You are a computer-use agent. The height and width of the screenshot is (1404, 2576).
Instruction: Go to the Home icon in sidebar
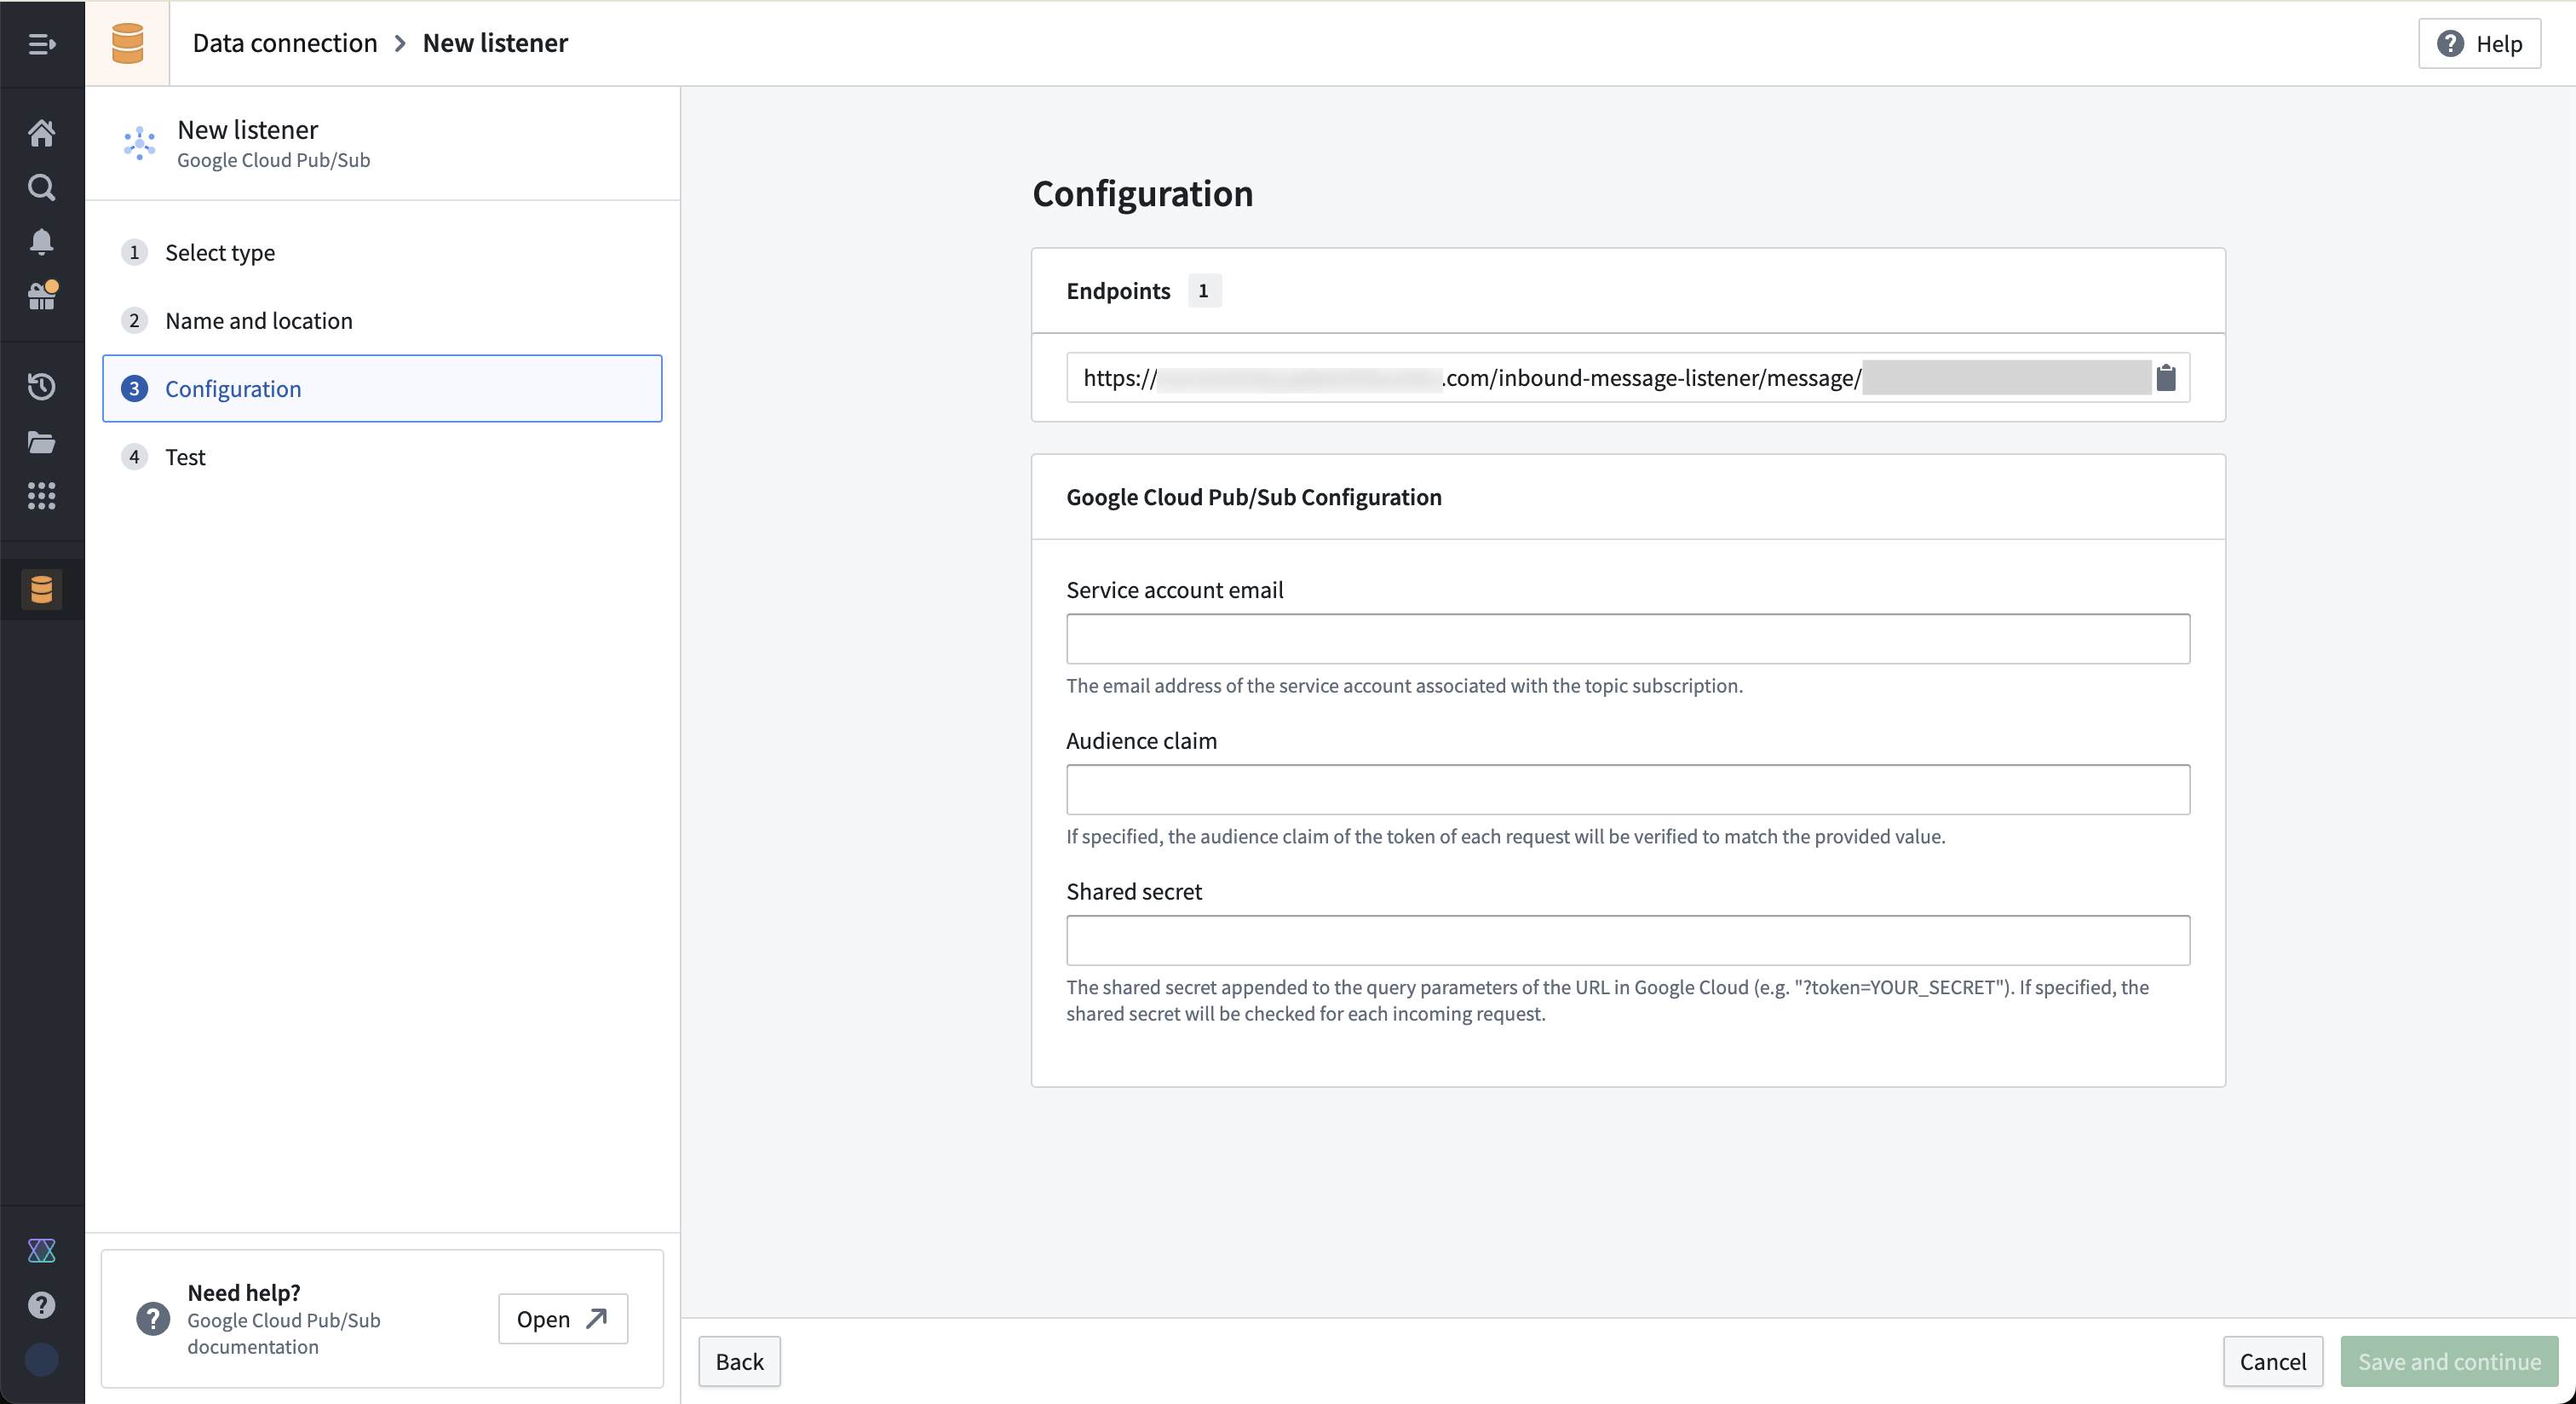[x=41, y=133]
